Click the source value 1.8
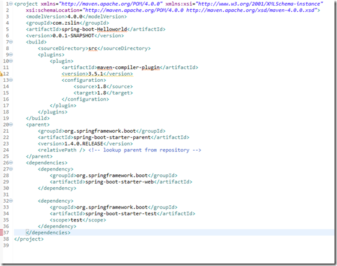The width and height of the screenshot is (337, 266). coord(102,86)
